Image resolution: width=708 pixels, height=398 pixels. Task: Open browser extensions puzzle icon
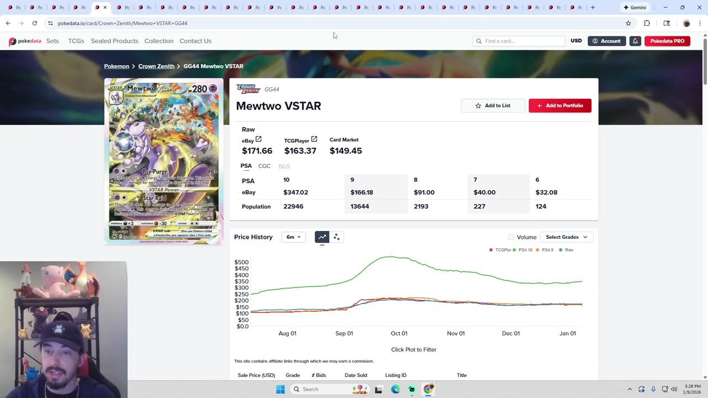[647, 23]
